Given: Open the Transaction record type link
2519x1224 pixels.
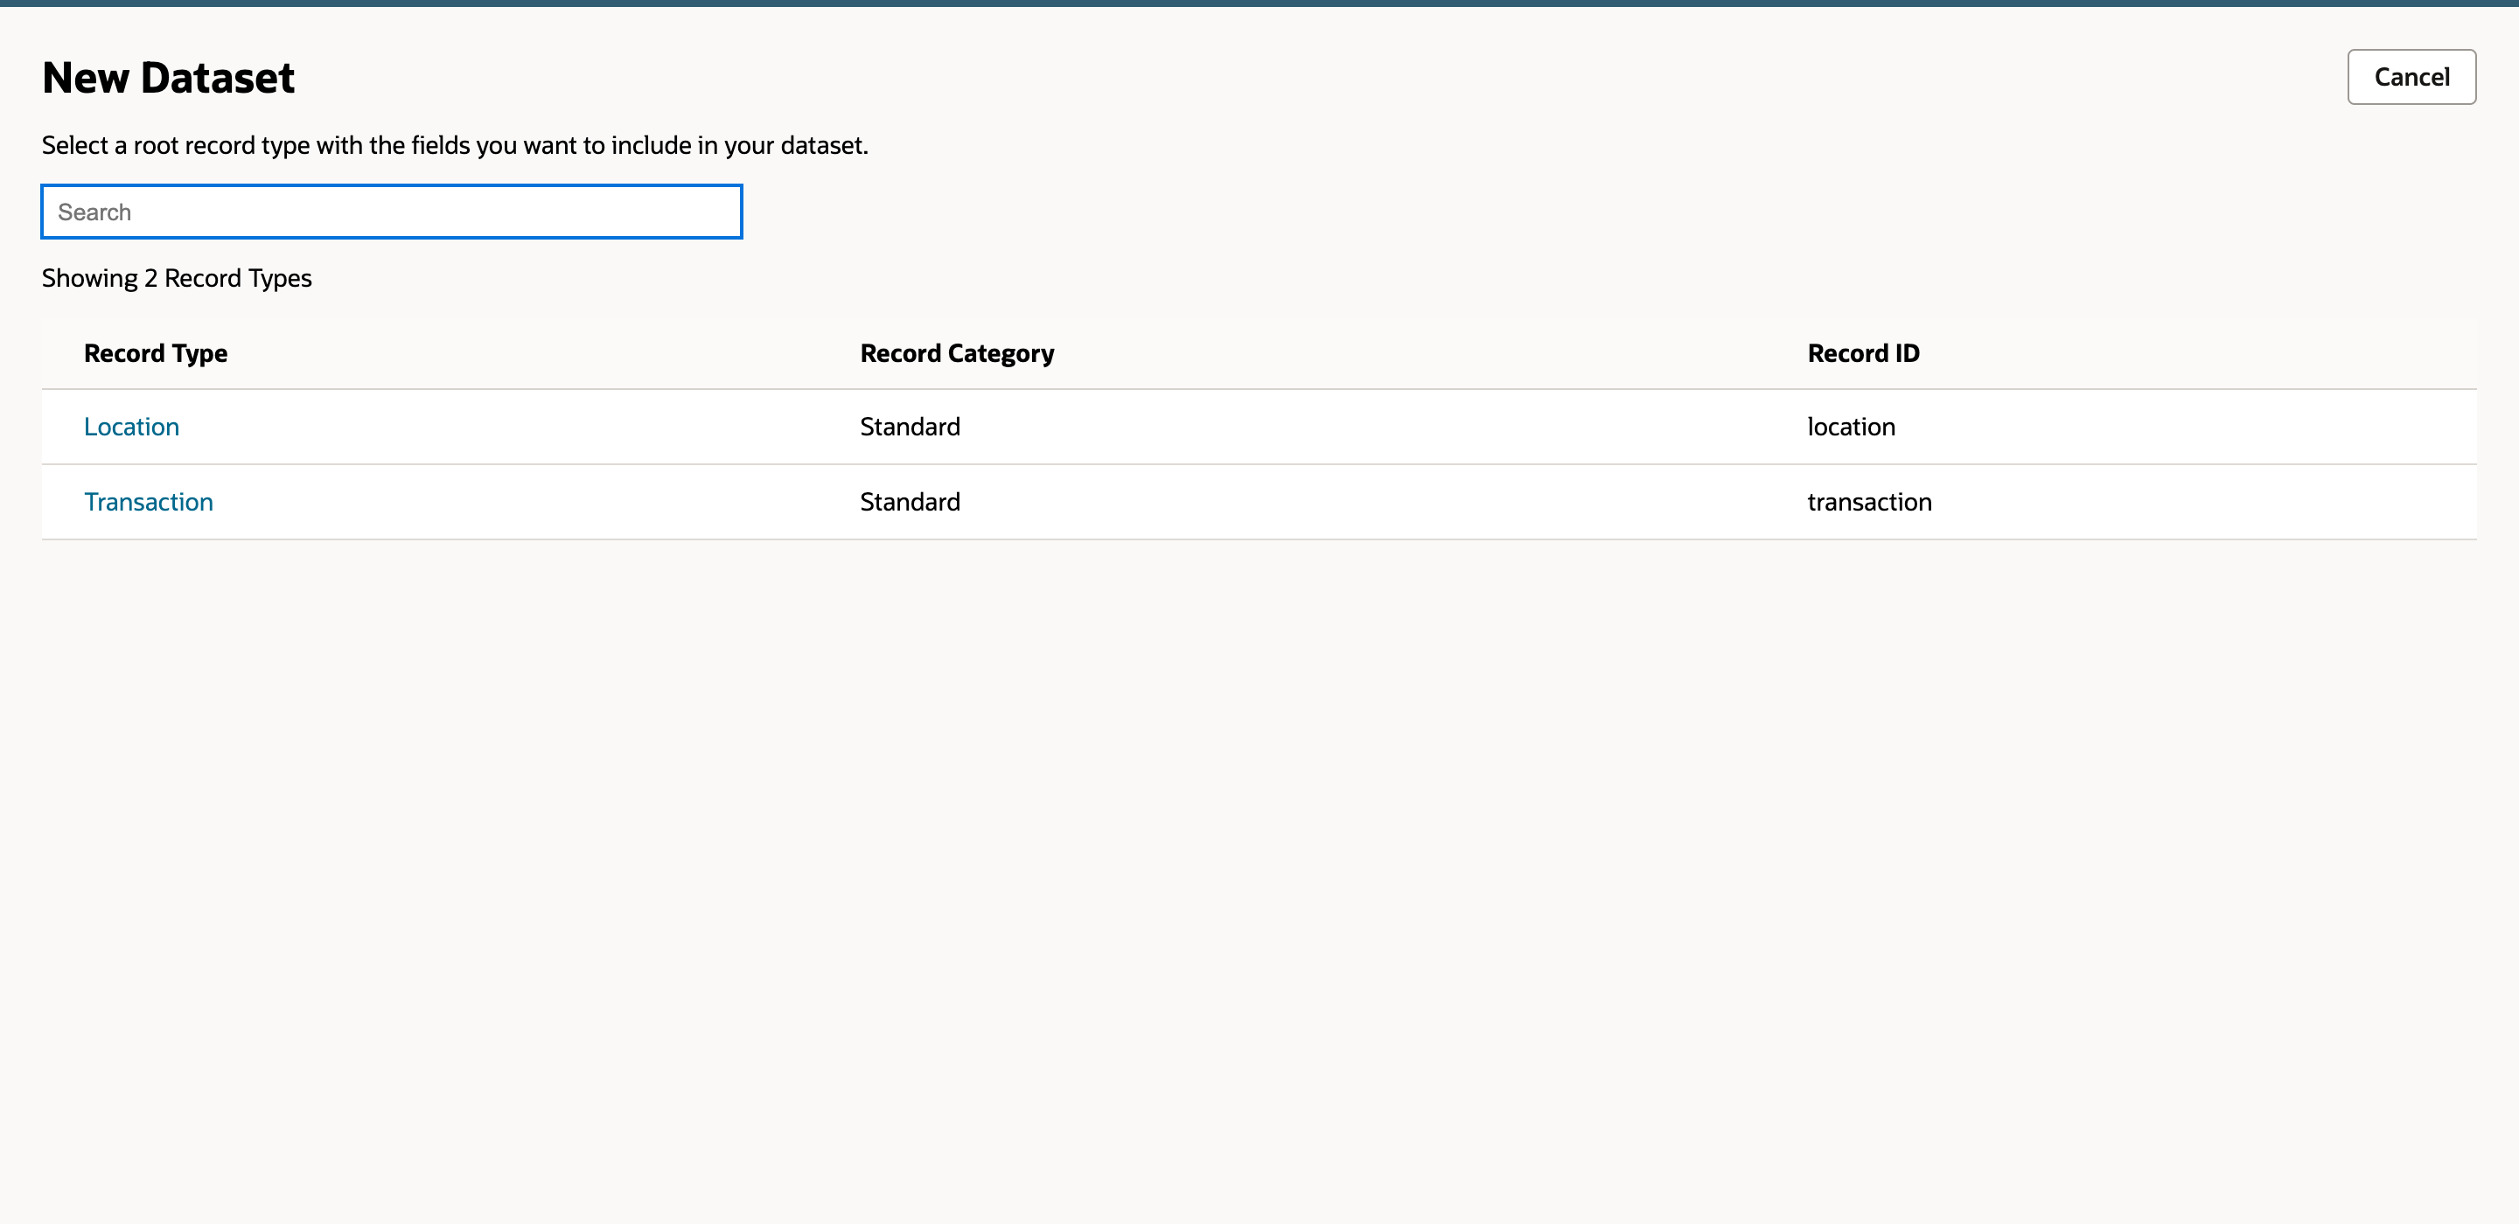Looking at the screenshot, I should pos(149,502).
